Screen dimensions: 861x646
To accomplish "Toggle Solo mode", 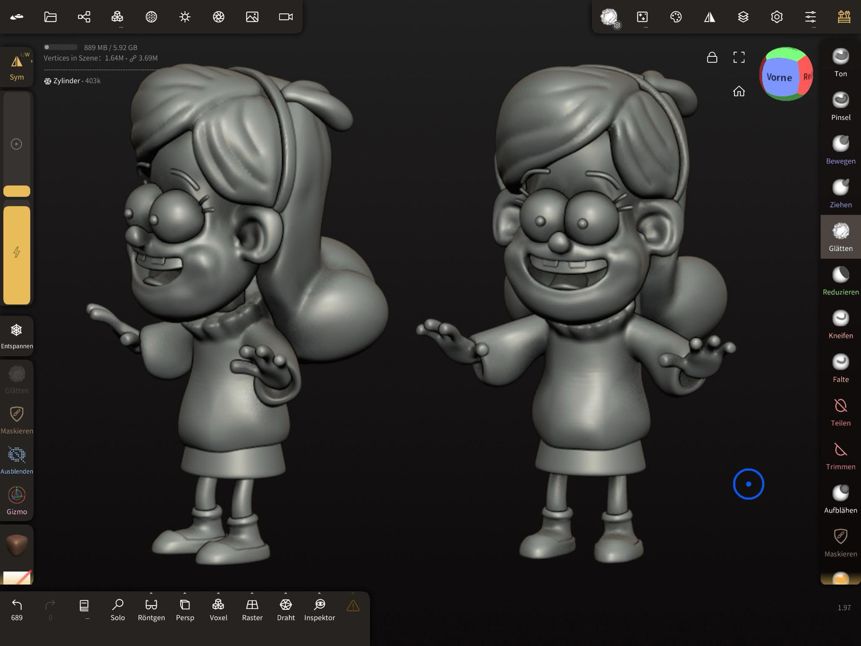I will tap(118, 609).
